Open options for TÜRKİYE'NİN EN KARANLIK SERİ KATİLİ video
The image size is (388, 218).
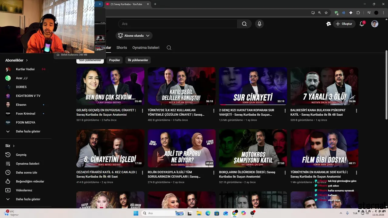coord(356,173)
